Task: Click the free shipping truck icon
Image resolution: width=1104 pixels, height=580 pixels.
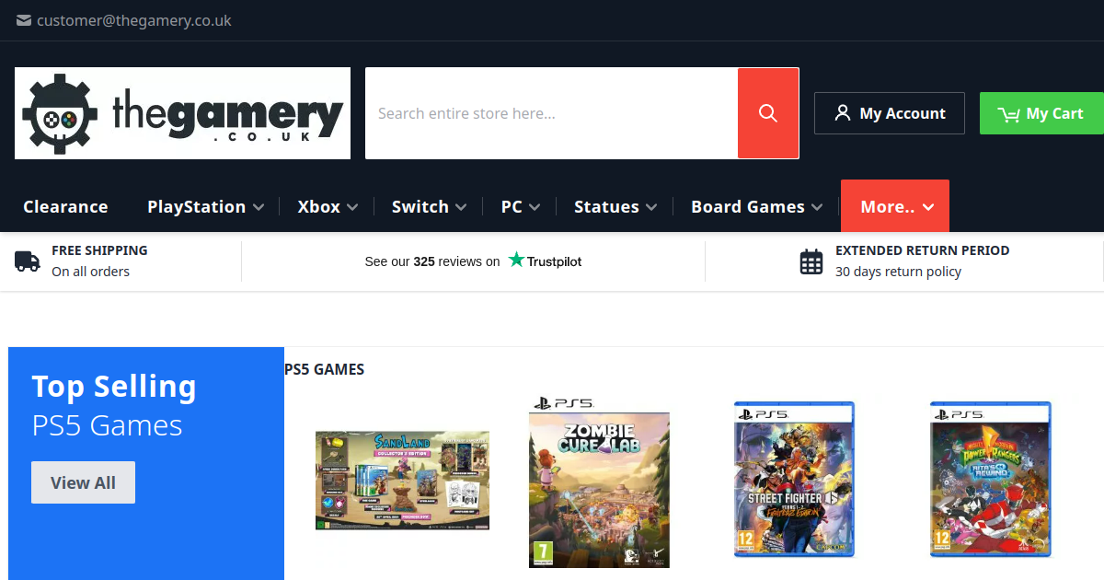Action: click(28, 261)
